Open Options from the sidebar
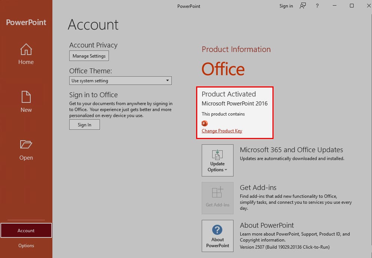 pyautogui.click(x=26, y=246)
